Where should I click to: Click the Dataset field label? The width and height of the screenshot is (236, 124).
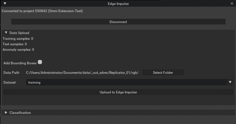[x=10, y=82]
